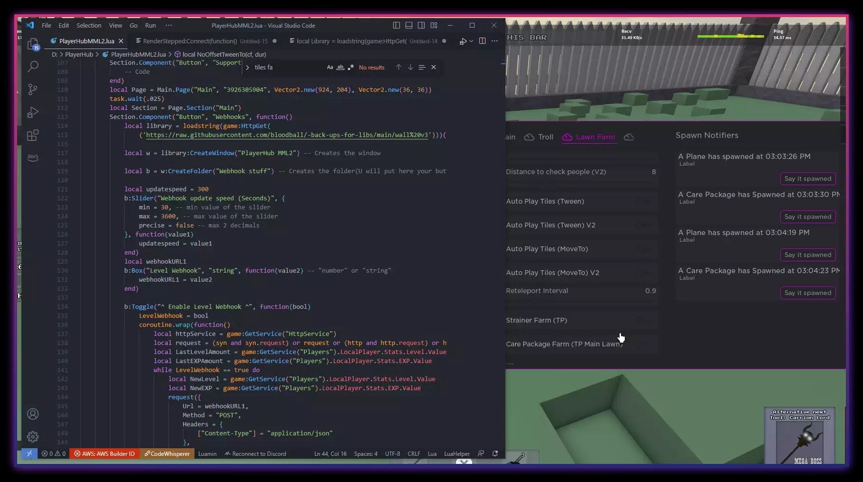Toggle secondary side bar layout icon
This screenshot has width=863, height=482.
[421, 25]
